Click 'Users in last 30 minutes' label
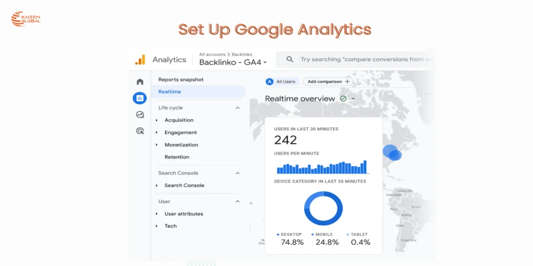The width and height of the screenshot is (533, 266). click(306, 129)
